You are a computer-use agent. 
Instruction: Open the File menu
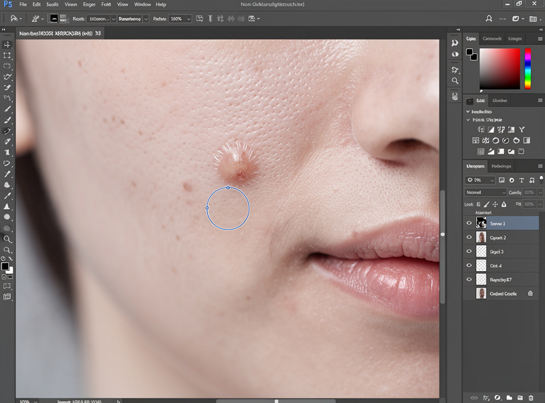point(23,5)
